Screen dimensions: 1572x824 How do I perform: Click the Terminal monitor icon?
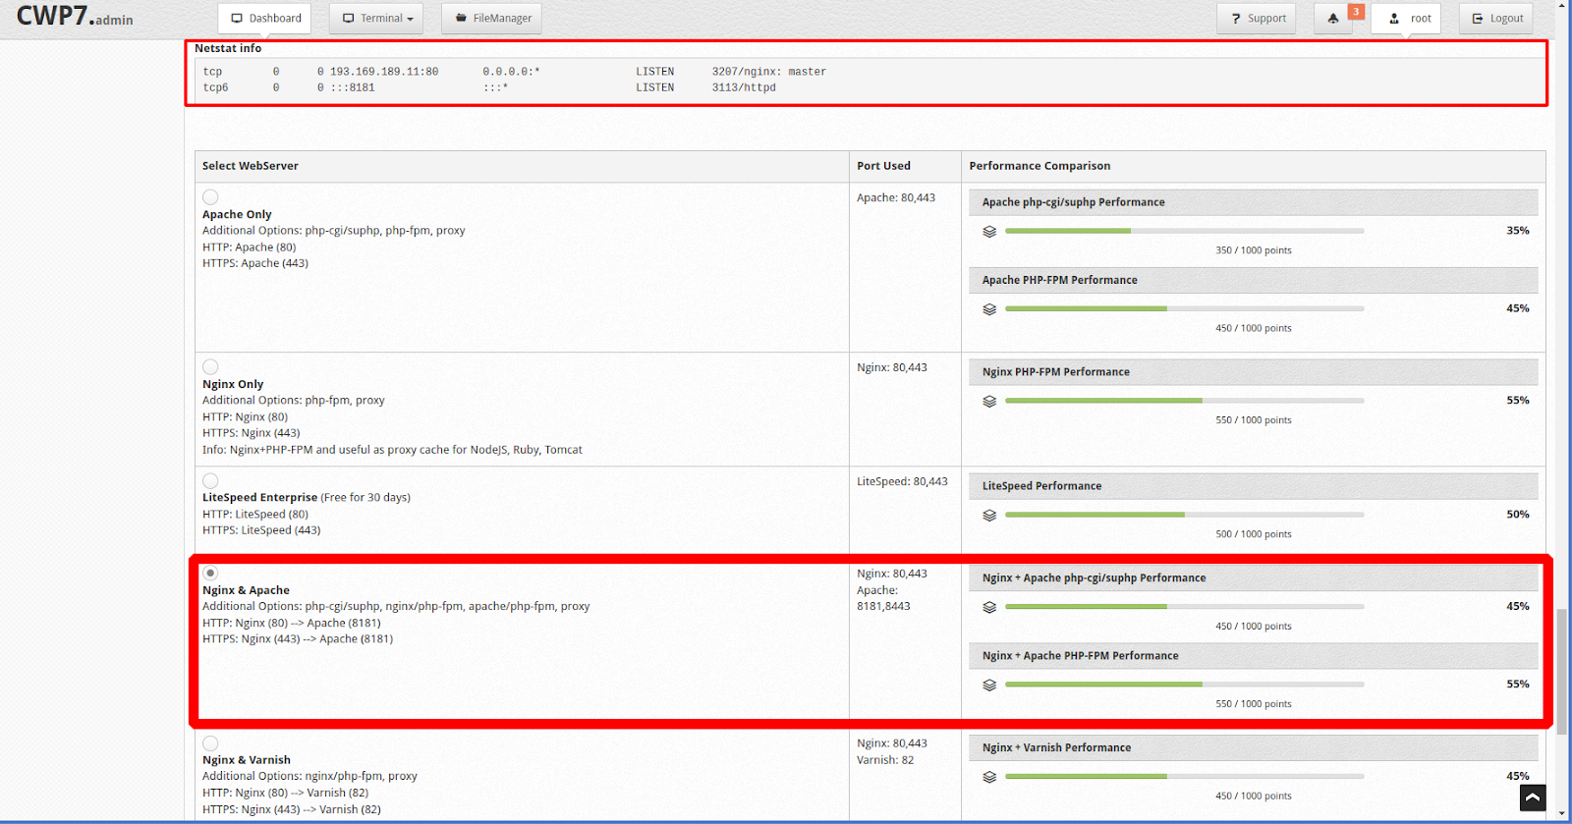click(348, 19)
